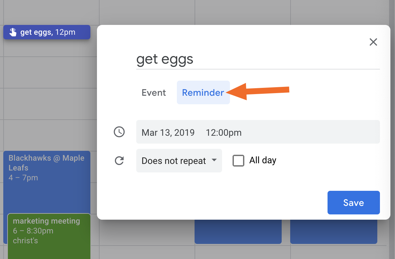Click the dropdown arrow next to Does not repeat
This screenshot has height=259, width=395.
[214, 160]
